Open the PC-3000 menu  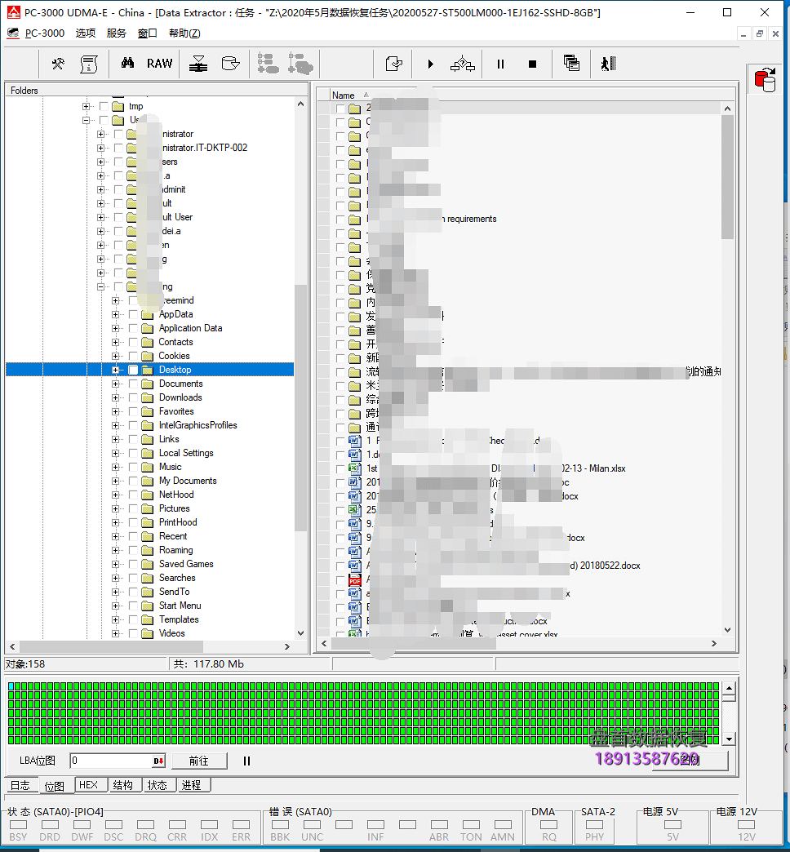(45, 33)
